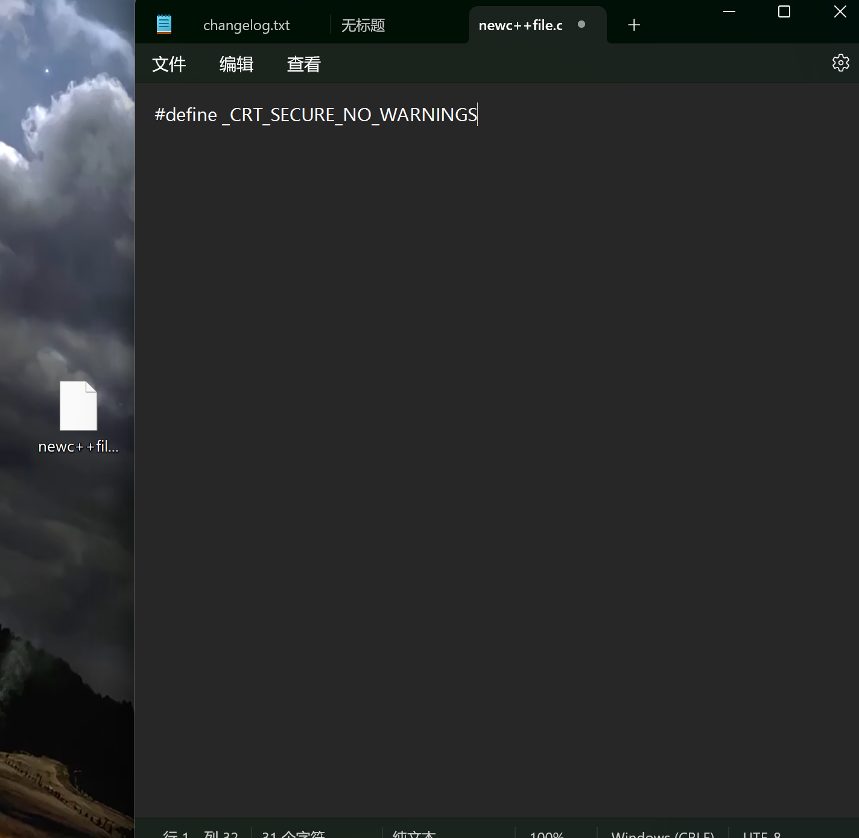Select the newc++file.c tab
This screenshot has height=838, width=859.
(520, 25)
